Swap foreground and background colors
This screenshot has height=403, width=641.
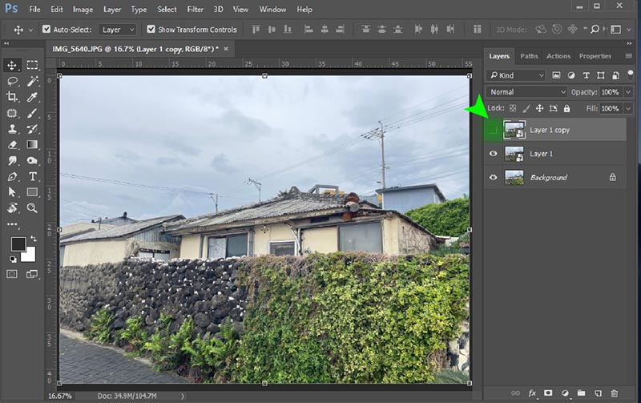tap(34, 239)
